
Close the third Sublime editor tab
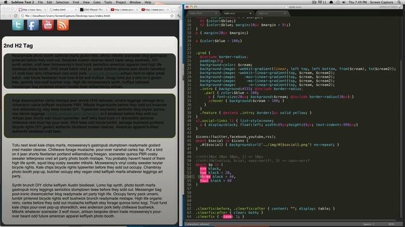coord(285,13)
